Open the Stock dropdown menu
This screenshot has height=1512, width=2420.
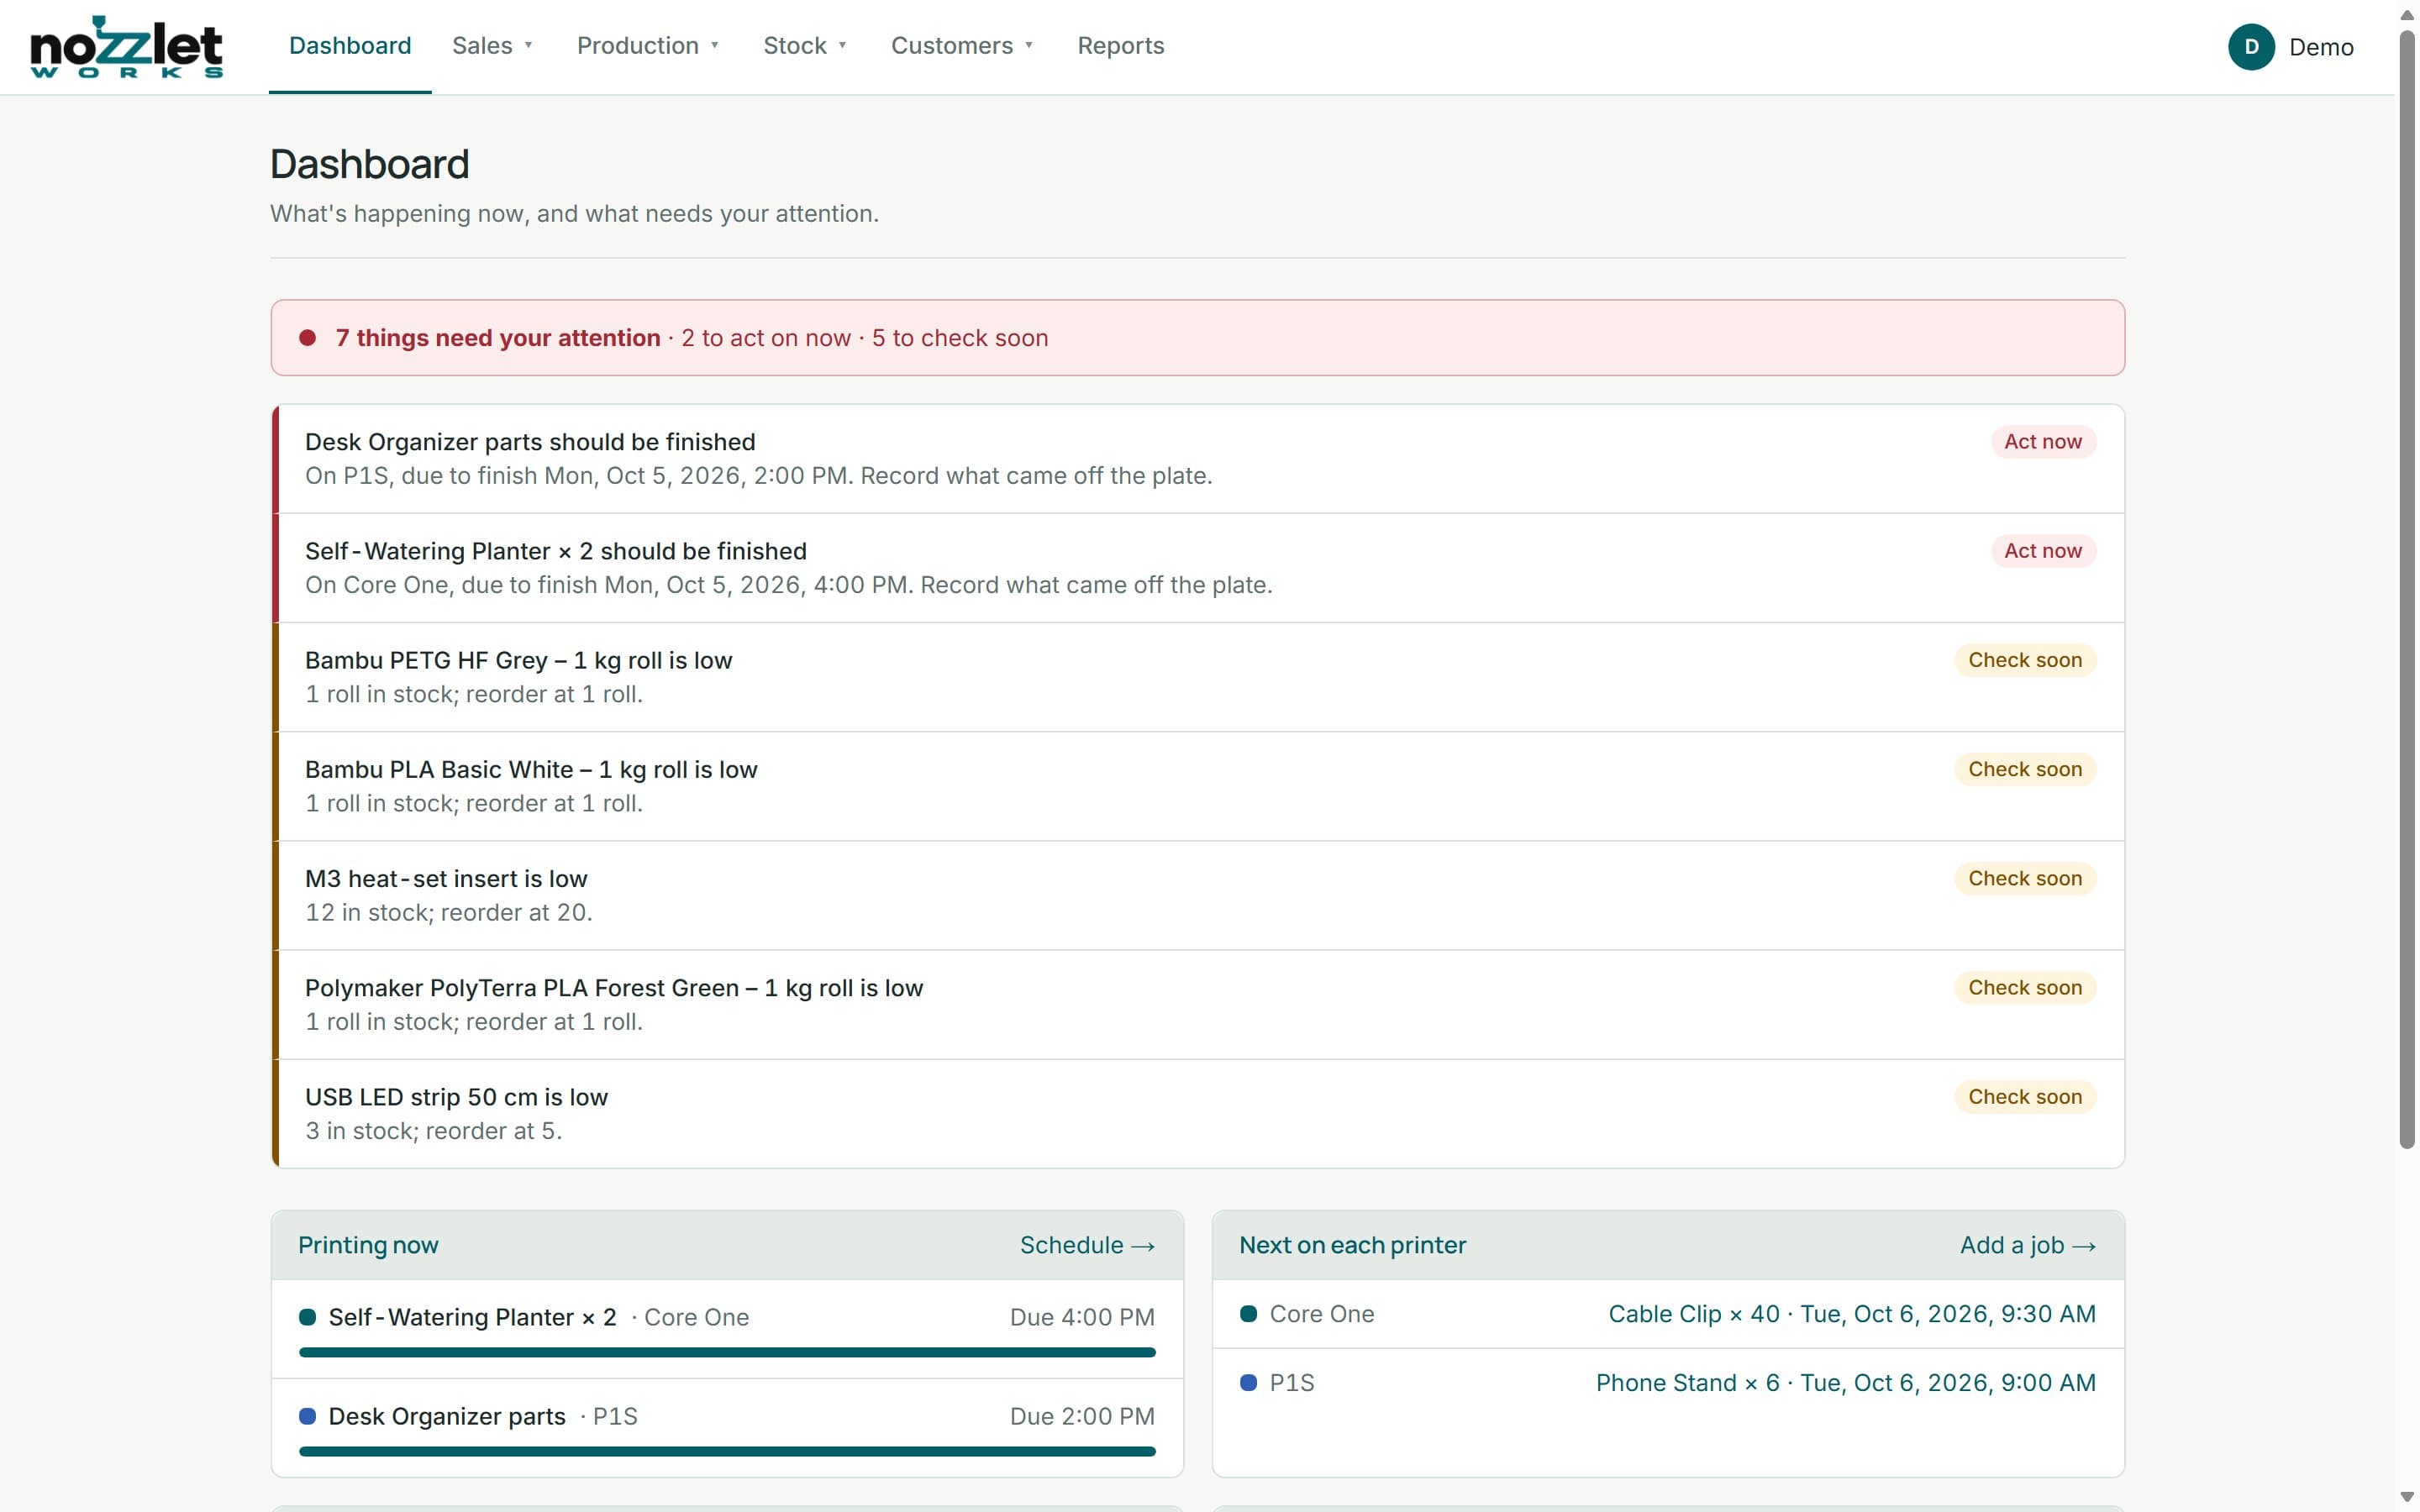805,46
